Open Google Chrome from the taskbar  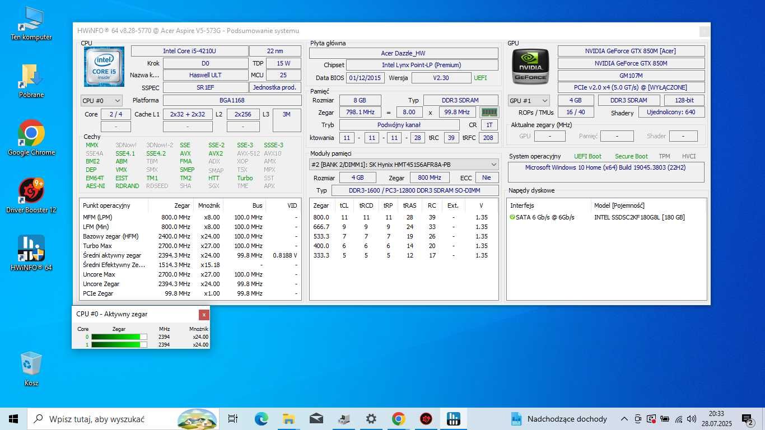pyautogui.click(x=398, y=419)
